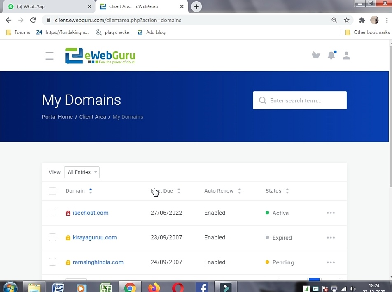Open the ramsinghindia.com domain link
Image resolution: width=392 pixels, height=292 pixels.
click(98, 262)
